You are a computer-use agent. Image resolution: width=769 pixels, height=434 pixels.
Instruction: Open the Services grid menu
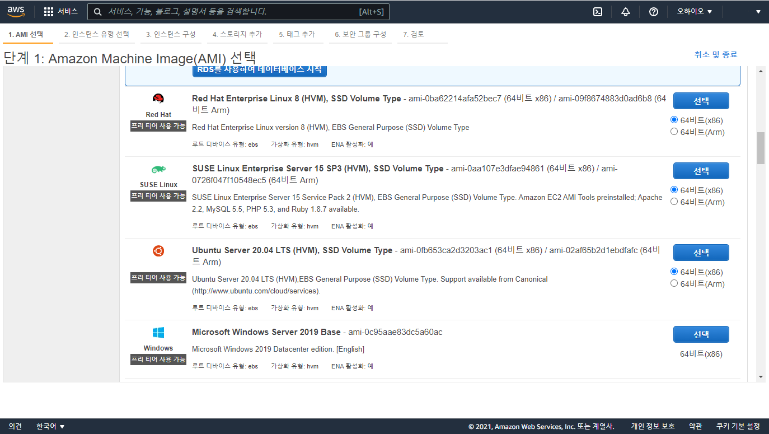[61, 11]
